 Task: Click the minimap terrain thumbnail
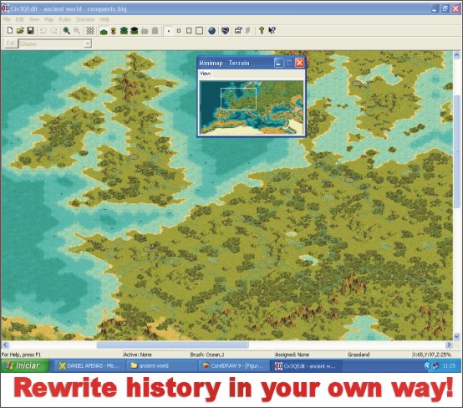coord(252,107)
